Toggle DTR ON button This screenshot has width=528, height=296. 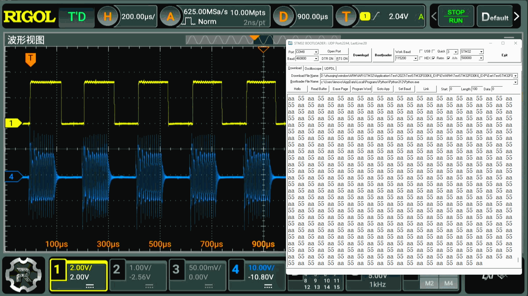click(327, 58)
